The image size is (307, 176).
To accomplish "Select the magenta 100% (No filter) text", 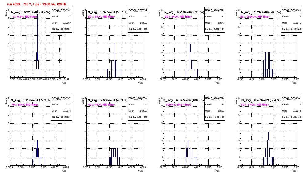I will [178, 105].
